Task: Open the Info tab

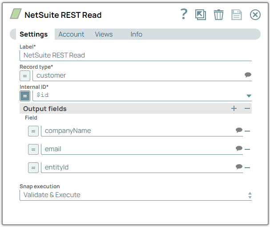Action: (137, 34)
